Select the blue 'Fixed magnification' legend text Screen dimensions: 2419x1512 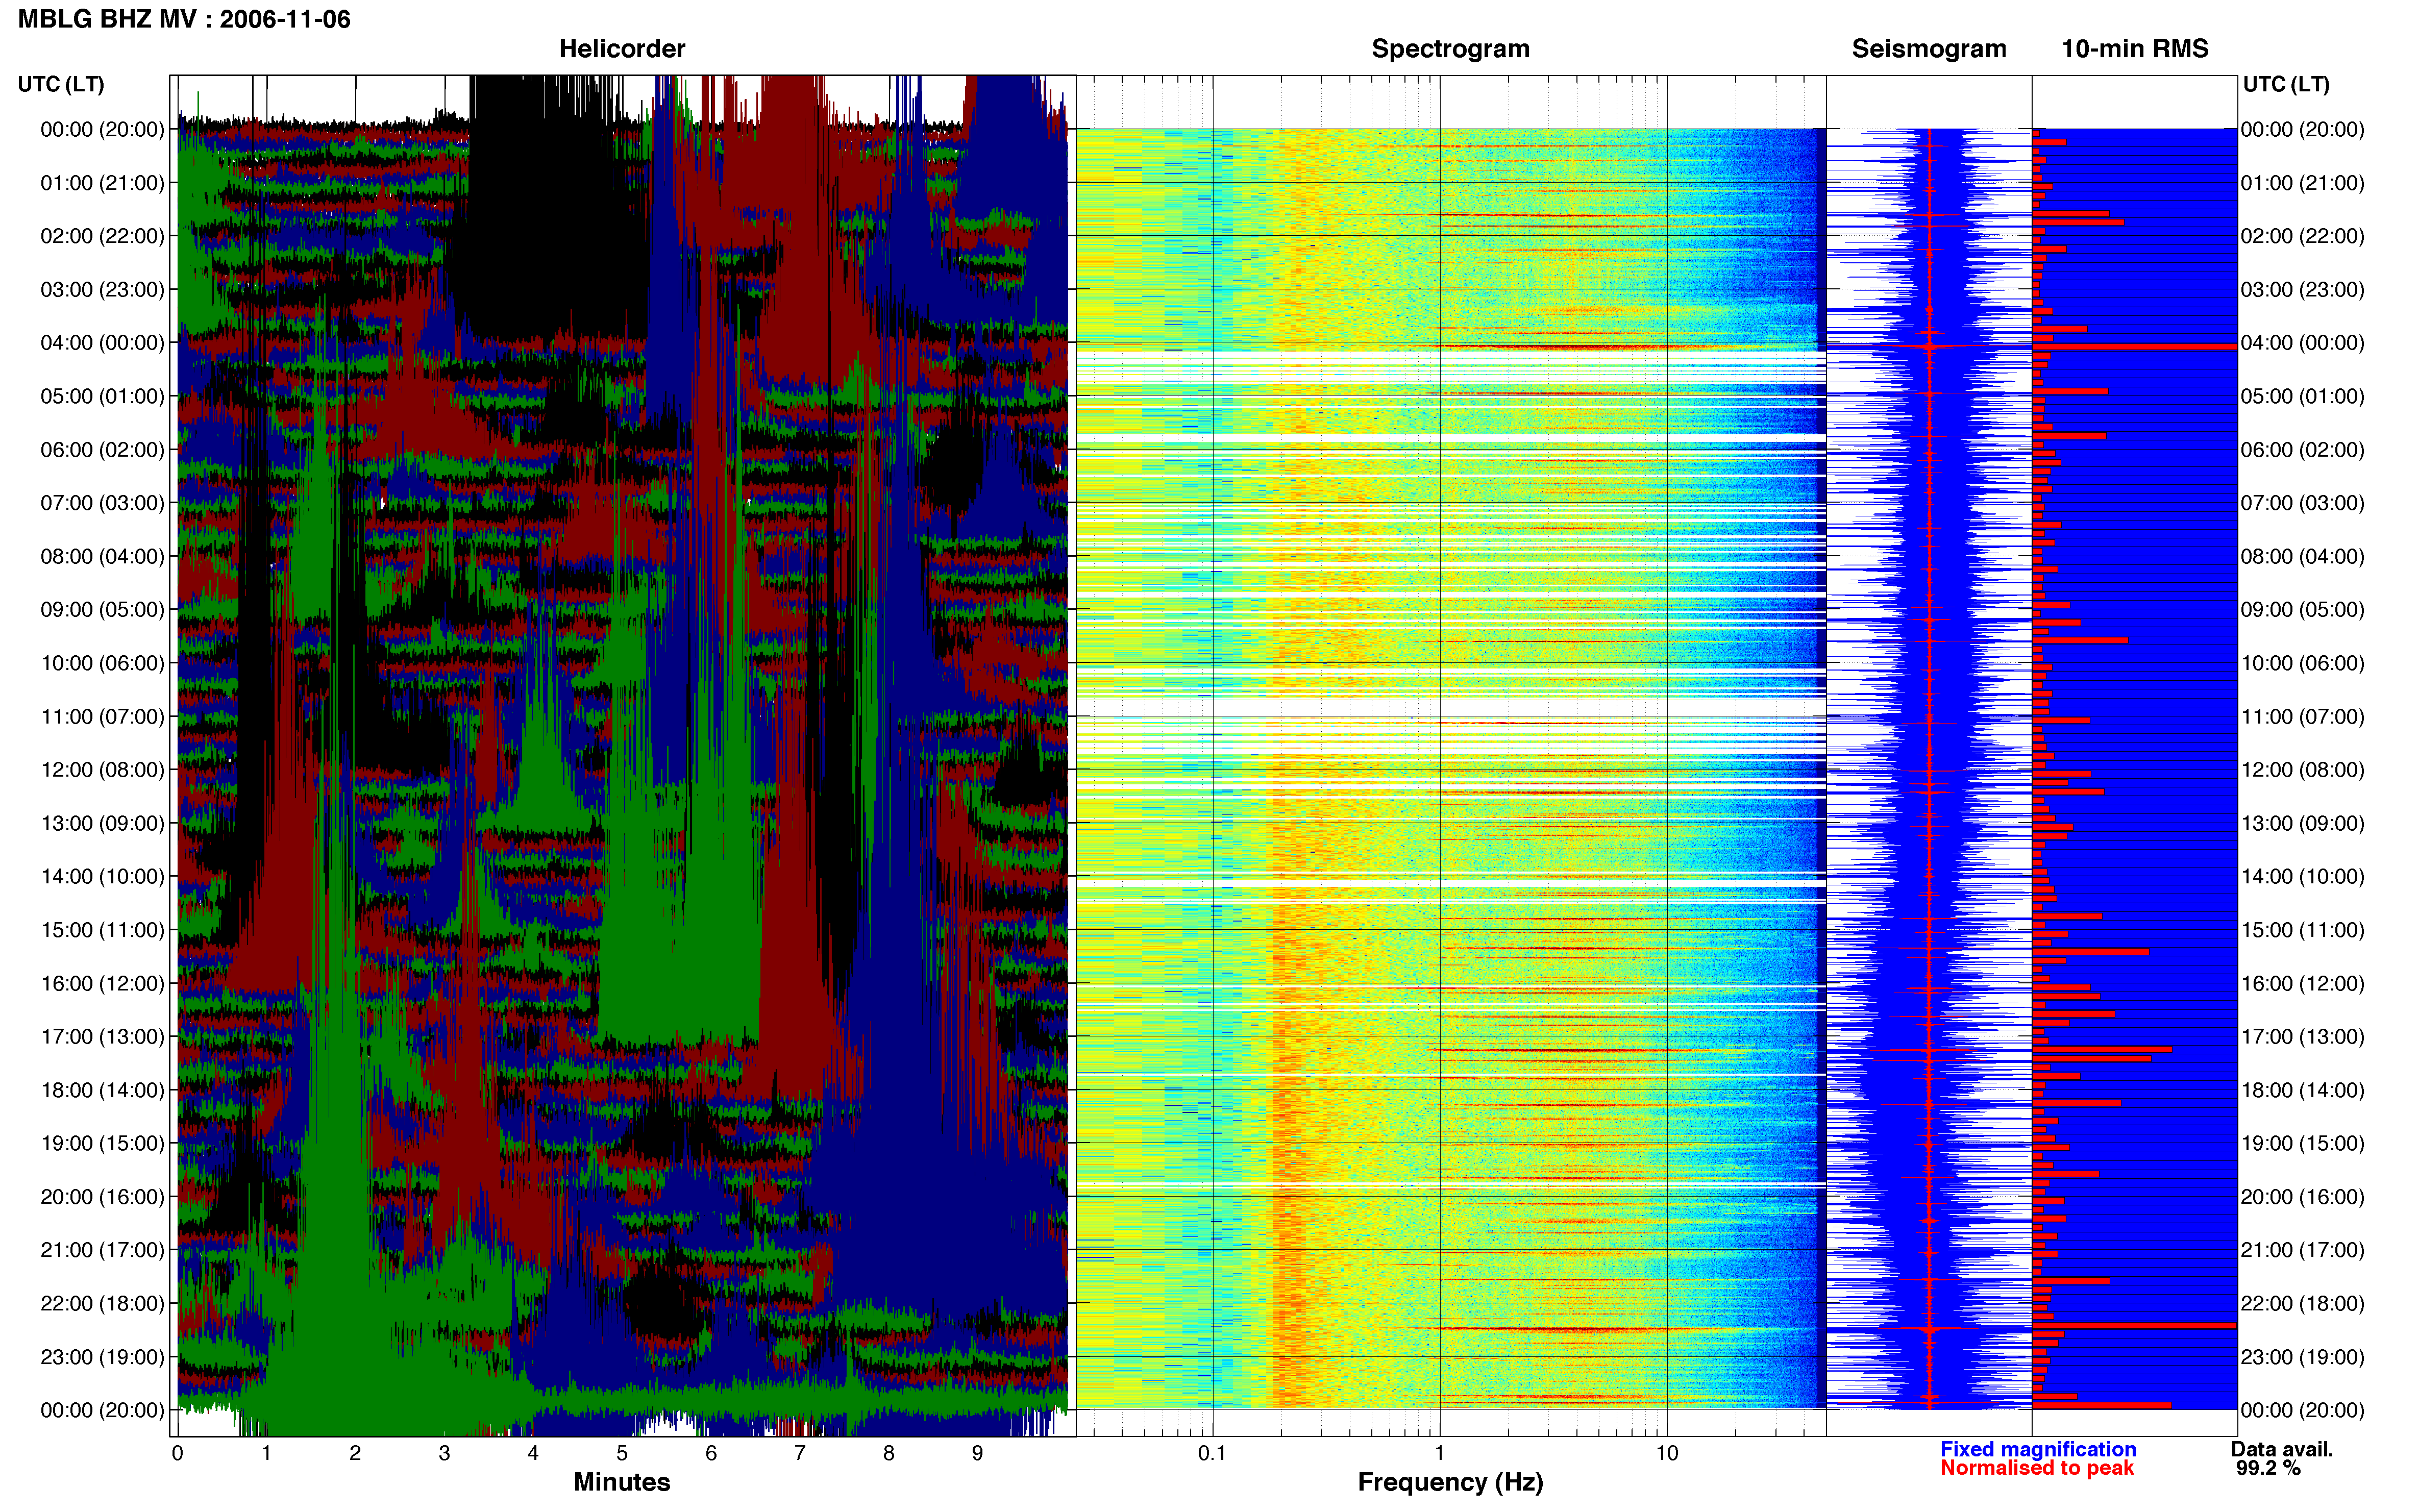point(2038,1449)
